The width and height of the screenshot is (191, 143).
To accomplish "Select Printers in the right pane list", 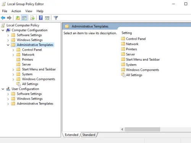I will [131, 49].
